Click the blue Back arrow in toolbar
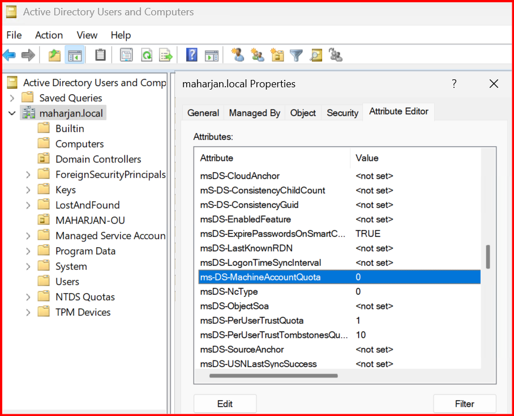514x416 pixels. 9,55
